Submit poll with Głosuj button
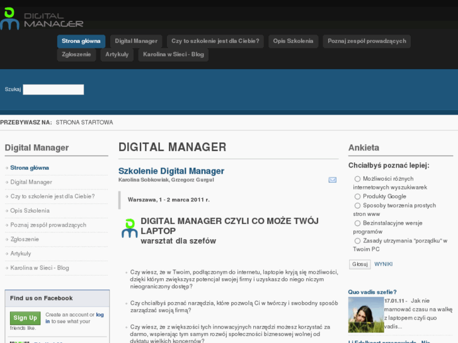458x343 pixels. point(360,264)
